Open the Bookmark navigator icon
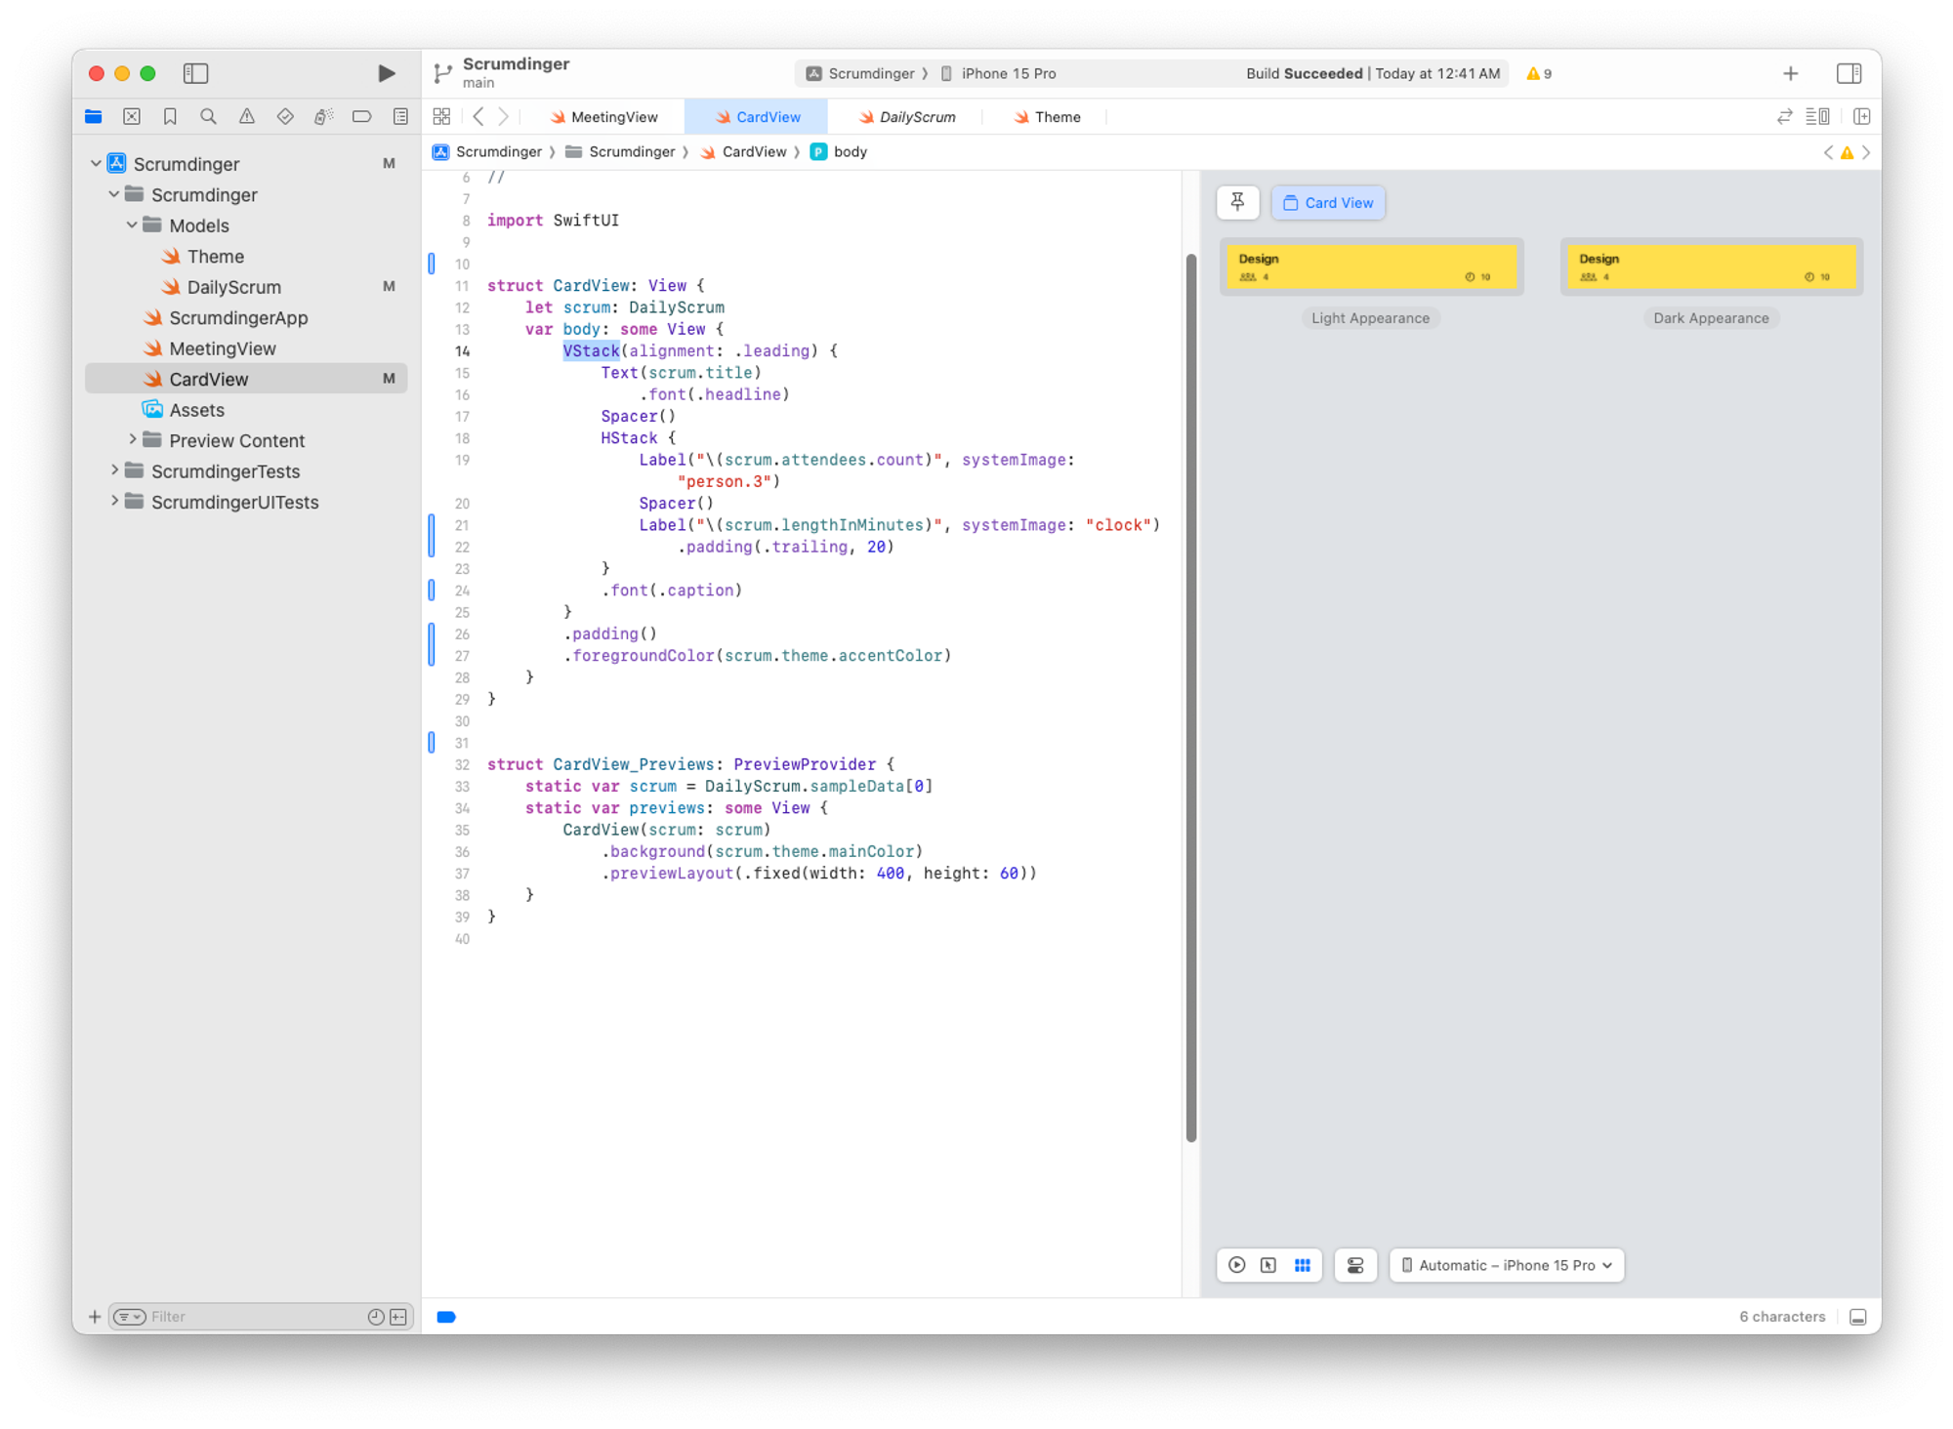This screenshot has height=1429, width=1953. (170, 116)
